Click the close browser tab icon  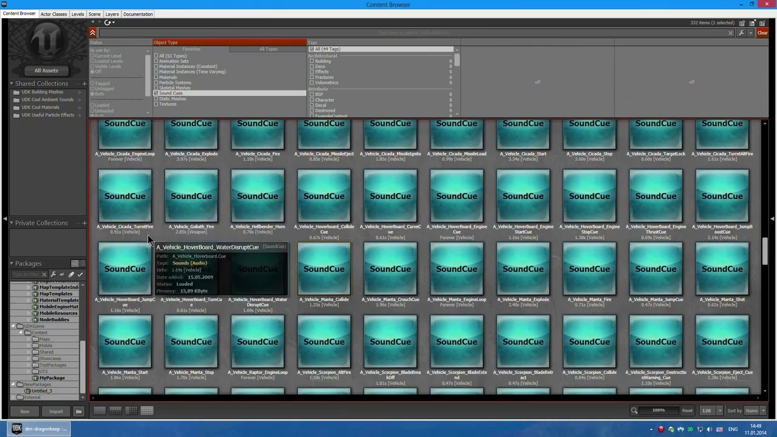click(x=762, y=23)
